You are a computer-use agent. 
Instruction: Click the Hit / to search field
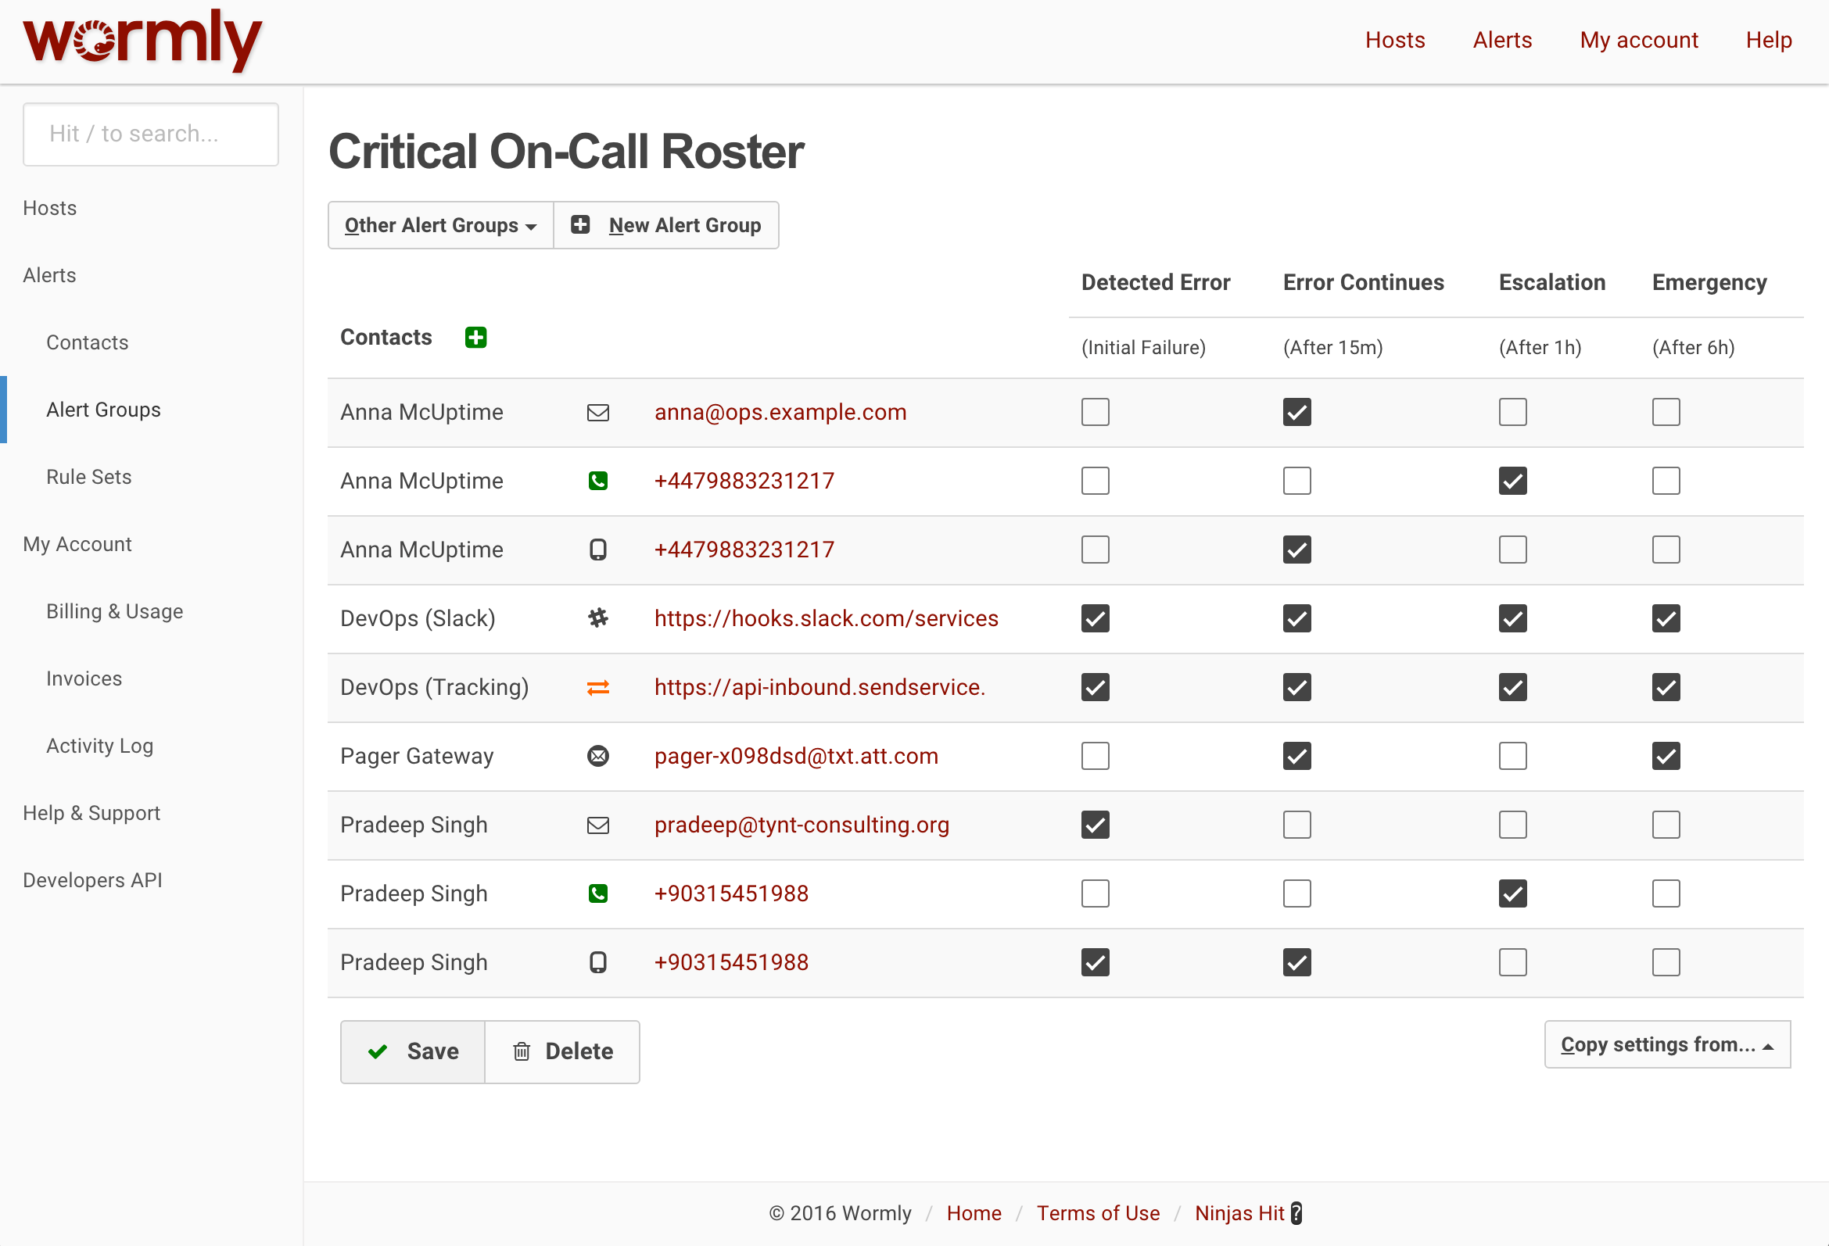pos(150,134)
